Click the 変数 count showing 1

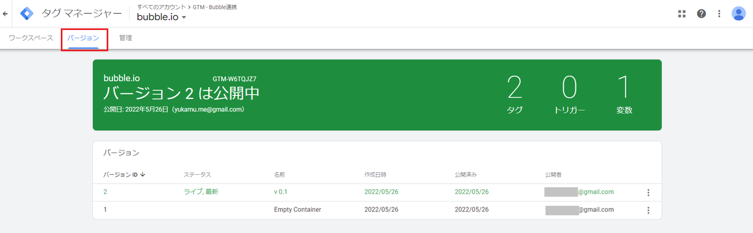click(624, 95)
